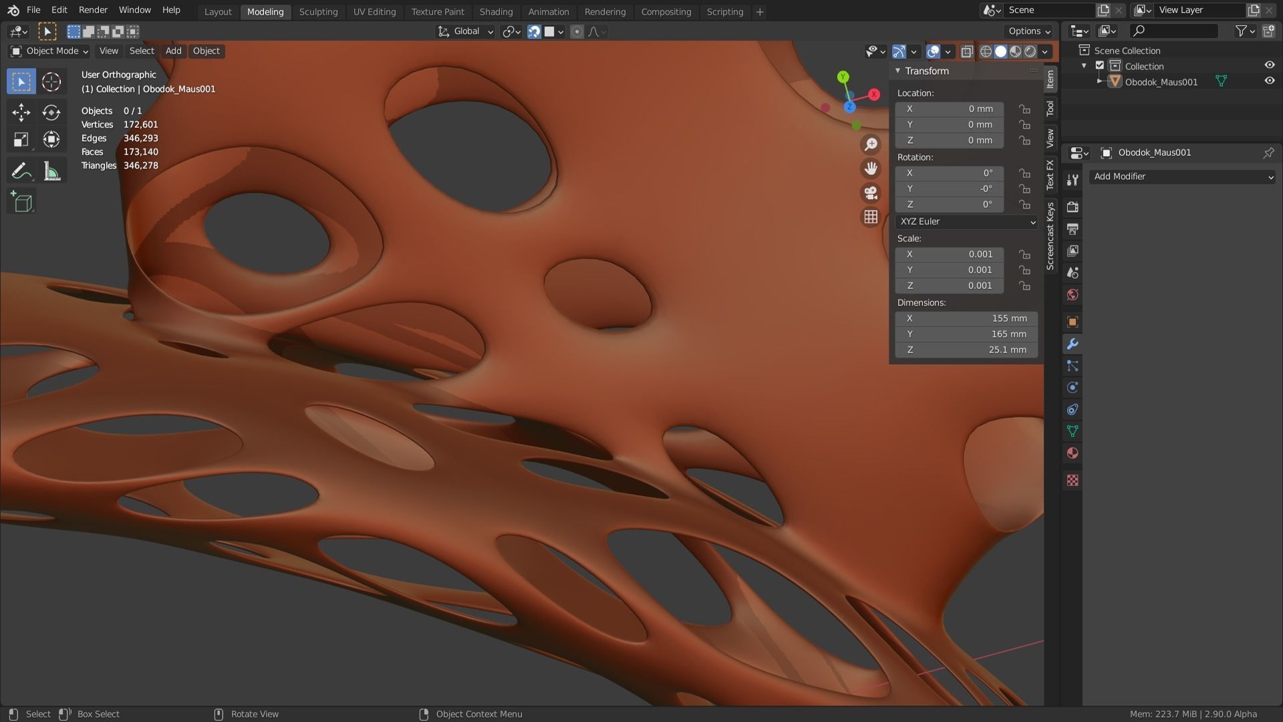Select the Add Cube tool
The width and height of the screenshot is (1283, 722).
(21, 202)
